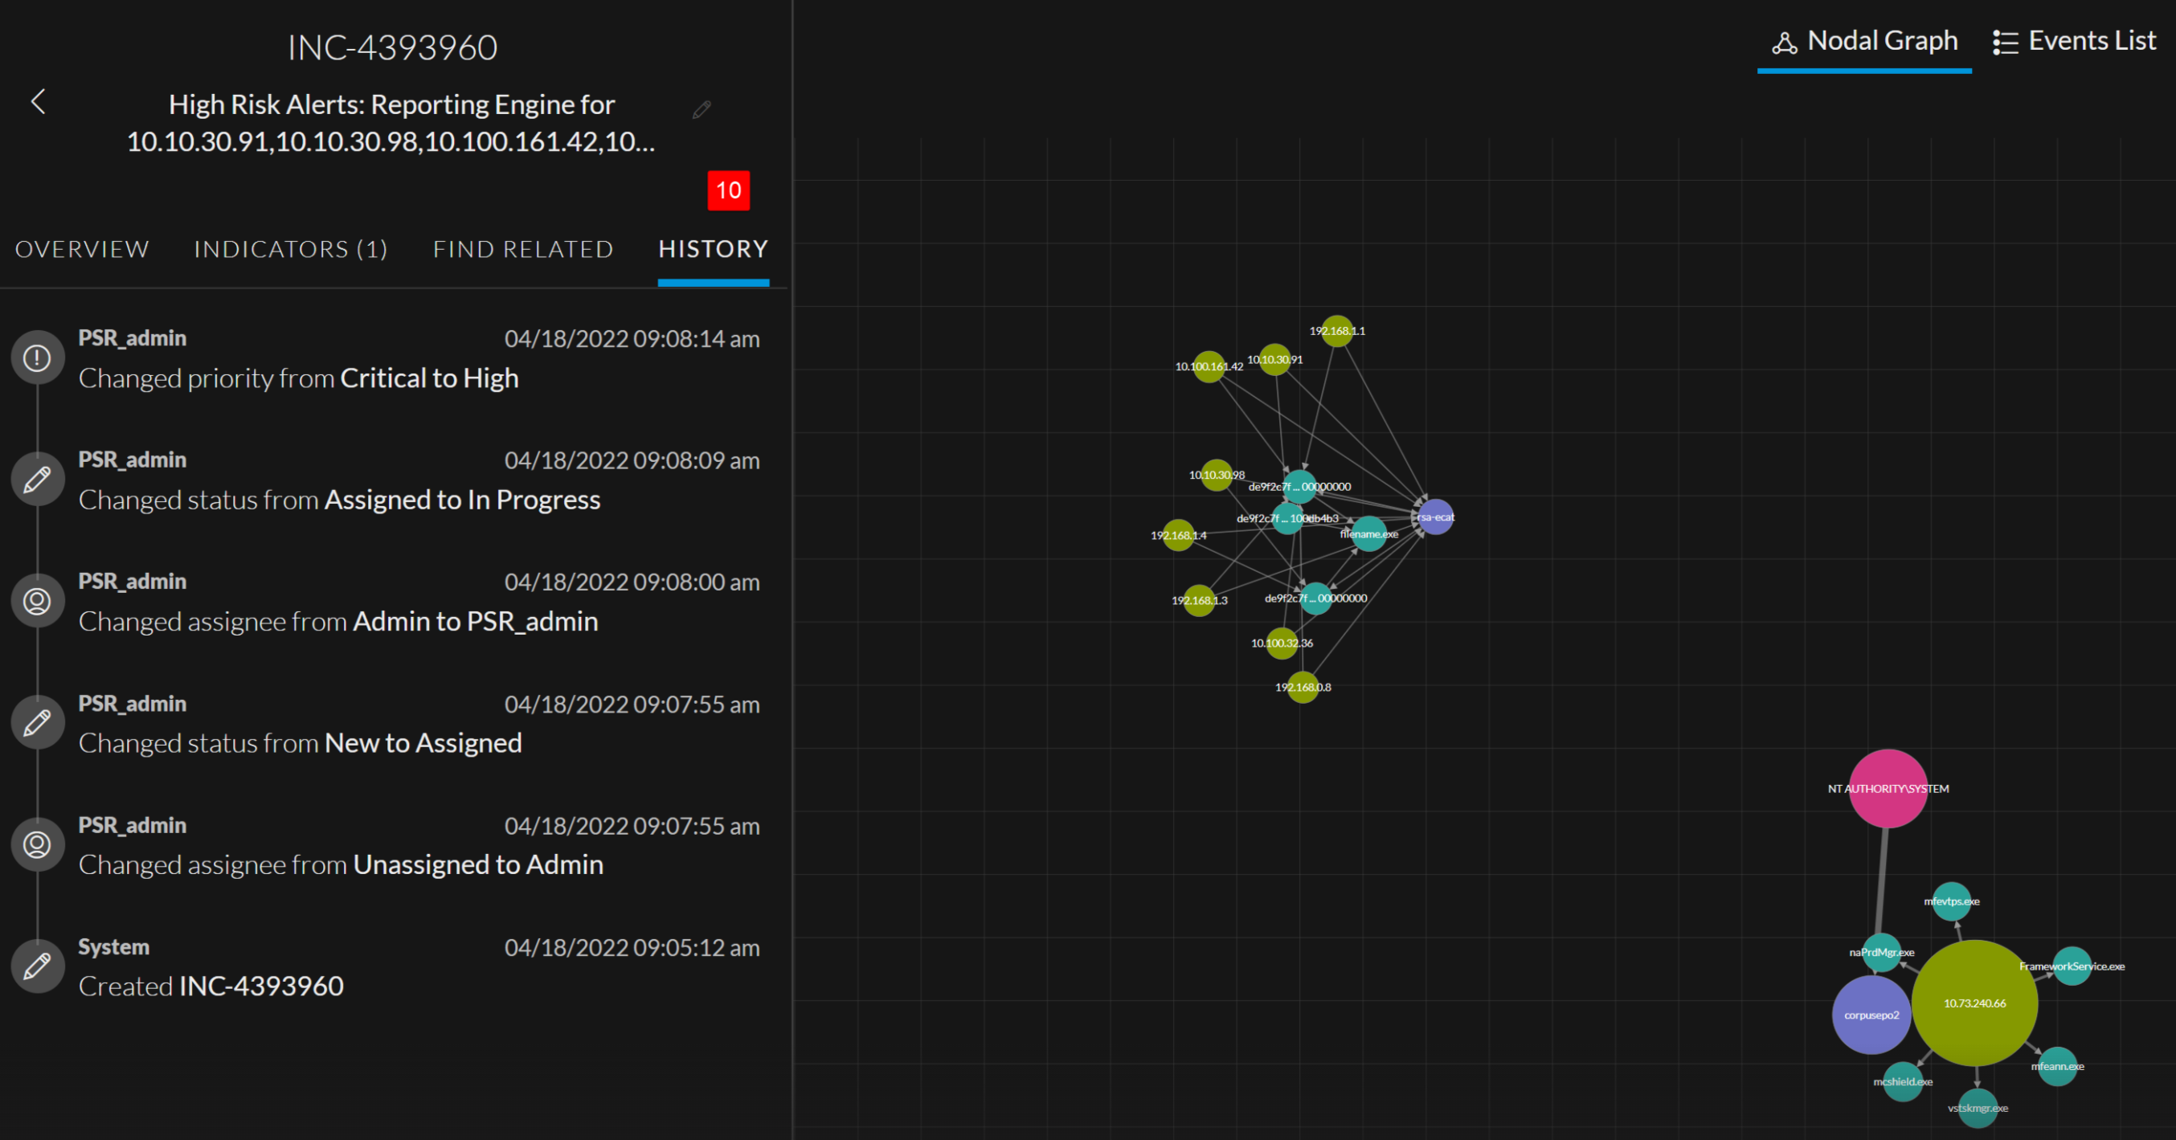The height and width of the screenshot is (1140, 2176).
Task: Click the filename.exe graph node
Action: point(1368,533)
